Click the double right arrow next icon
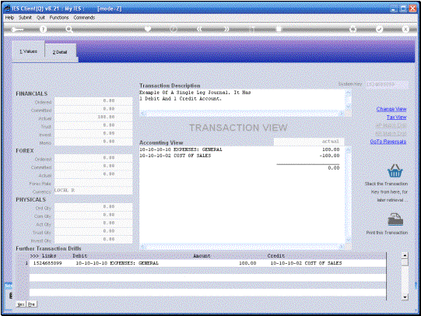This screenshot has width=421, height=316. click(x=226, y=29)
